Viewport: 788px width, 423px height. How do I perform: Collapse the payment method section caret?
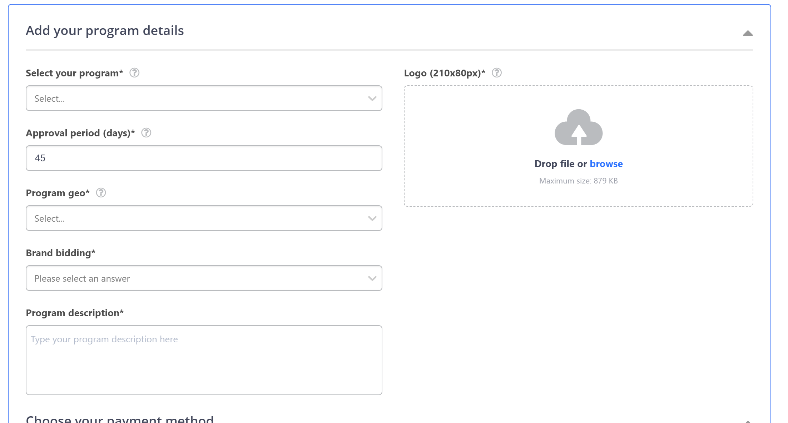748,422
